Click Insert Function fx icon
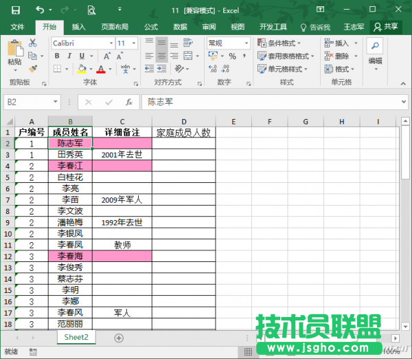Screen dimensions: 412x359 [x=129, y=102]
